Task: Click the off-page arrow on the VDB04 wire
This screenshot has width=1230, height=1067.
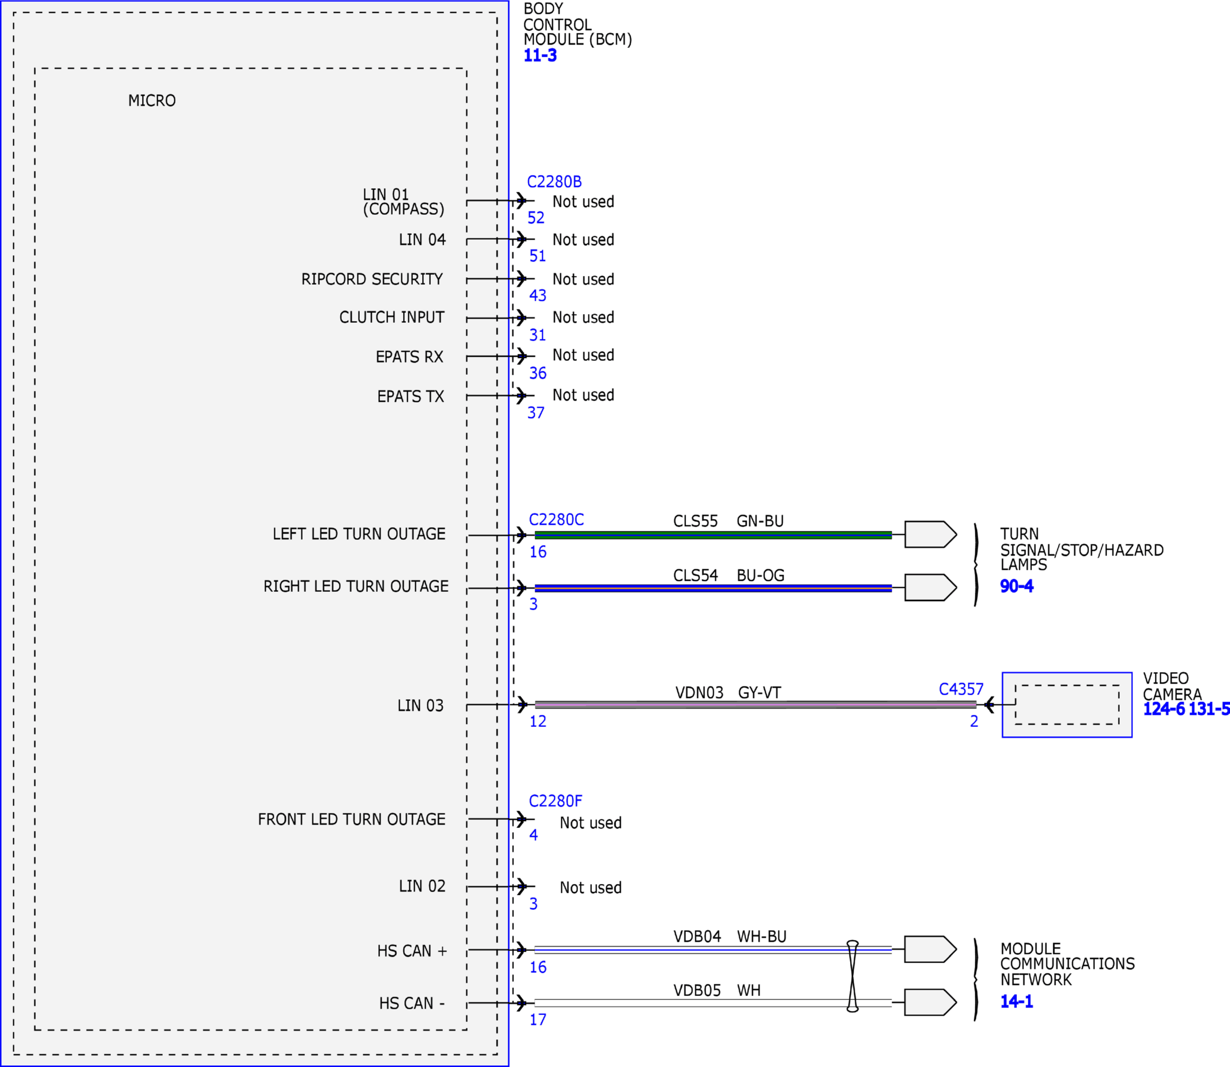Action: 930,949
